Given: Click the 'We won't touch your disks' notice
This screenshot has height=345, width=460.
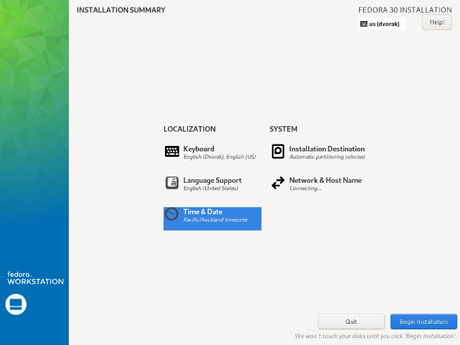Looking at the screenshot, I should coord(375,336).
